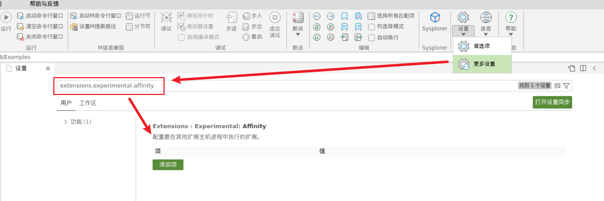Viewport: 604px width, 201px height.
Task: Click the clear command window icon
Action: click(20, 26)
